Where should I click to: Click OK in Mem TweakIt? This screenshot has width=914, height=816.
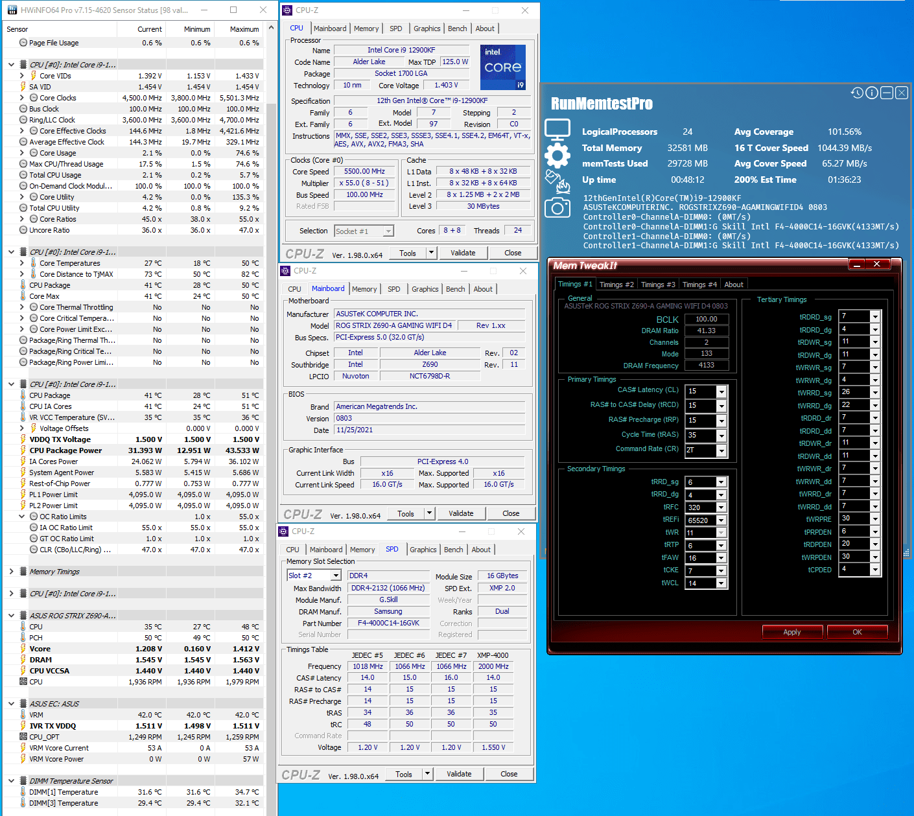(857, 632)
